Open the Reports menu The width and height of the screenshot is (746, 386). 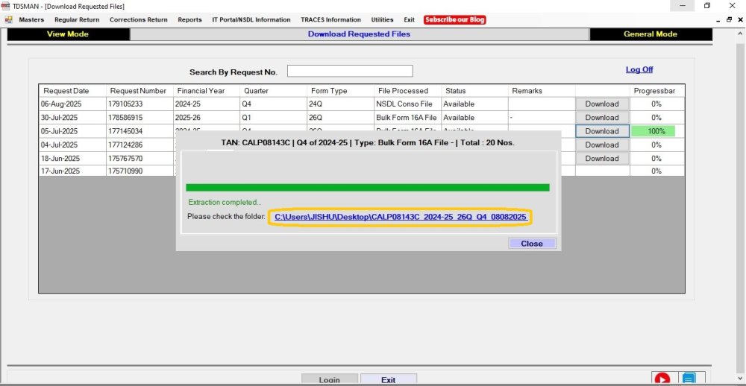189,20
